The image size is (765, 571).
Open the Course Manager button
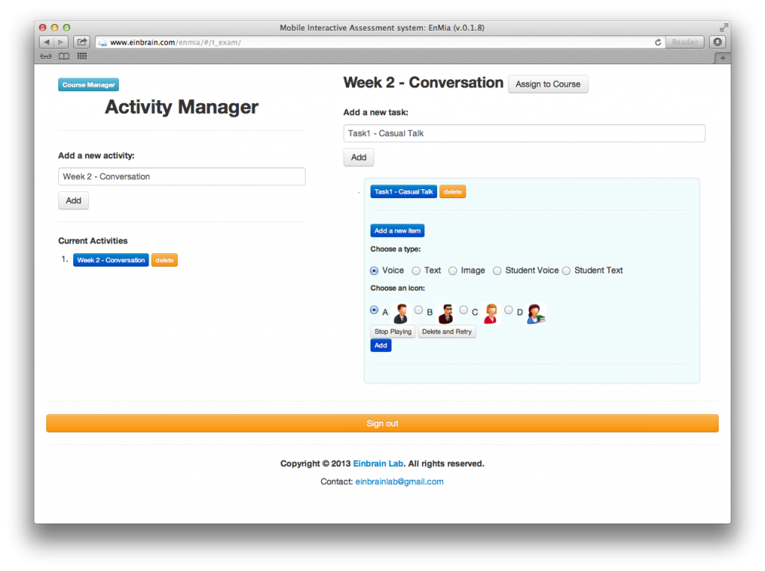point(88,84)
